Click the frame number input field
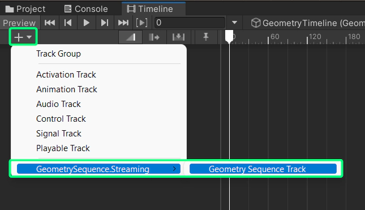Image resolution: width=365 pixels, height=210 pixels. tap(190, 23)
